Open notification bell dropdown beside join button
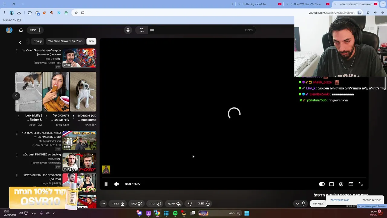 301,204
